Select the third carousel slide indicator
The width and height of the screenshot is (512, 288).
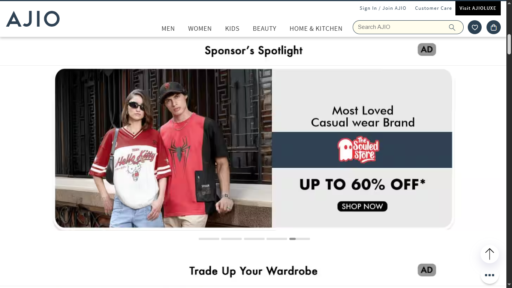(x=254, y=239)
